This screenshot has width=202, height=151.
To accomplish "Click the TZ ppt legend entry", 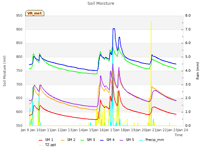I will pyautogui.click(x=47, y=145).
